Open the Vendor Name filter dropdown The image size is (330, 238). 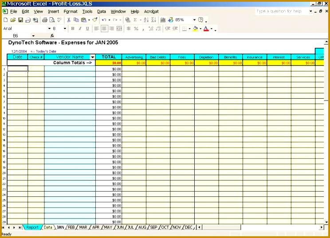point(92,57)
